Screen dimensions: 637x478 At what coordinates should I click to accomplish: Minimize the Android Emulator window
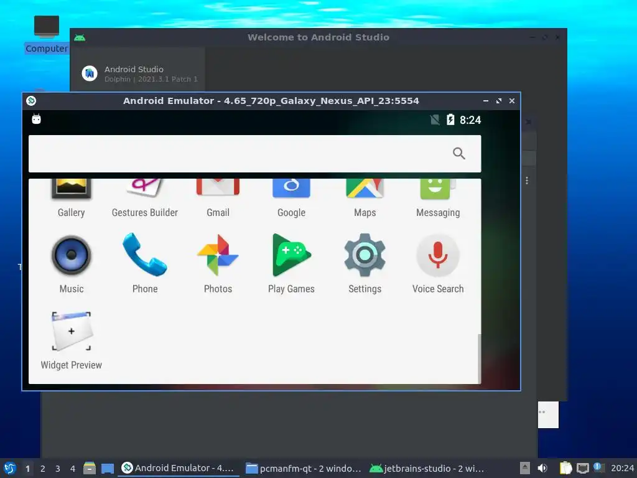(x=486, y=101)
